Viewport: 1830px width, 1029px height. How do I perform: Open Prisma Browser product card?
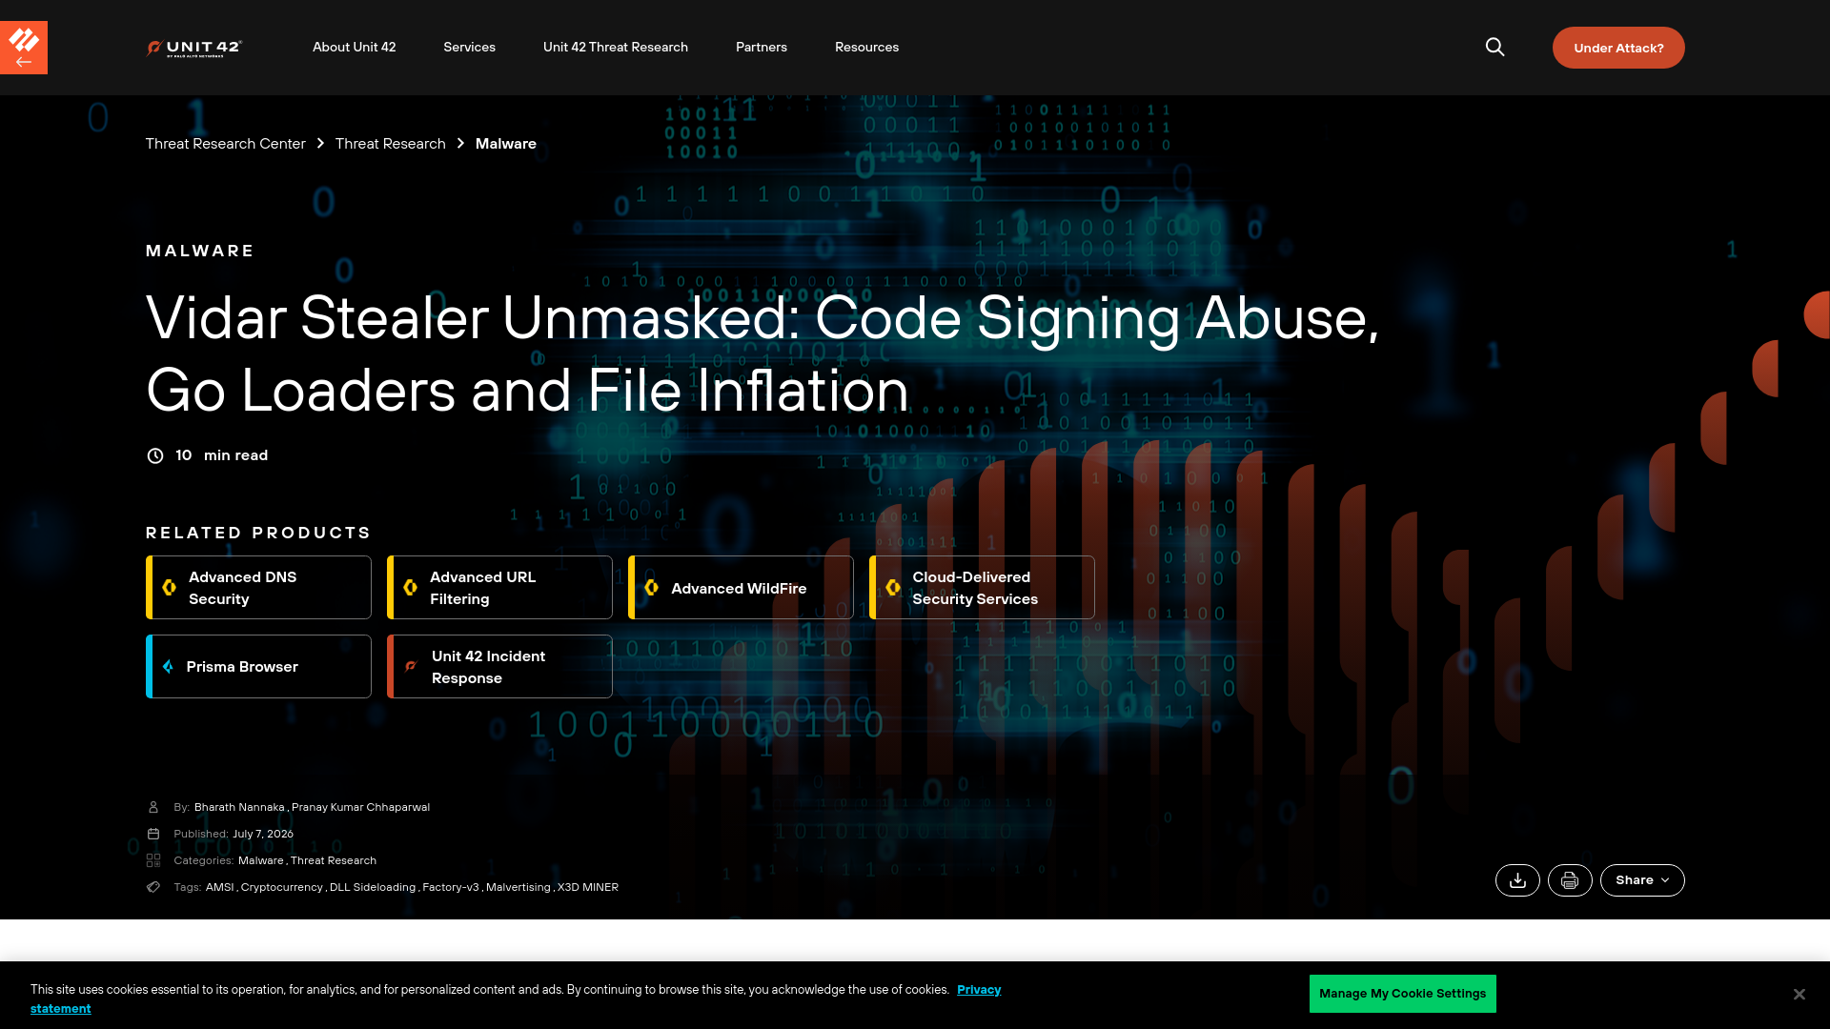tap(258, 667)
